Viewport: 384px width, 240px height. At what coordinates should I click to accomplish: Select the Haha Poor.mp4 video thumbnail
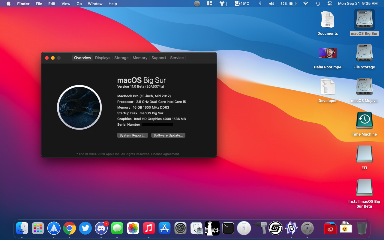tap(328, 53)
